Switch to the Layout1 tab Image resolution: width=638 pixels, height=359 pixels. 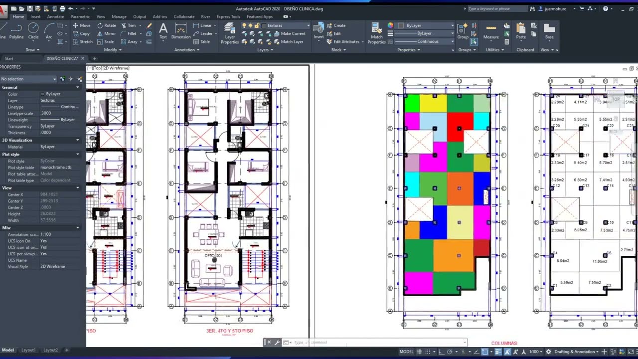pyautogui.click(x=28, y=350)
